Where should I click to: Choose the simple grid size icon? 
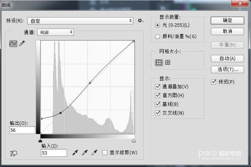point(159,63)
